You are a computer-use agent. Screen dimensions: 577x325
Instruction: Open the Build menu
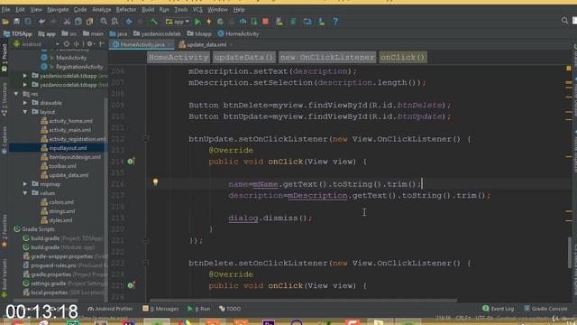[148, 10]
